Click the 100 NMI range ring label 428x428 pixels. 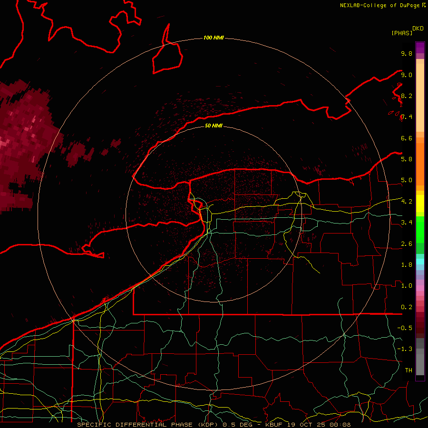pyautogui.click(x=214, y=38)
